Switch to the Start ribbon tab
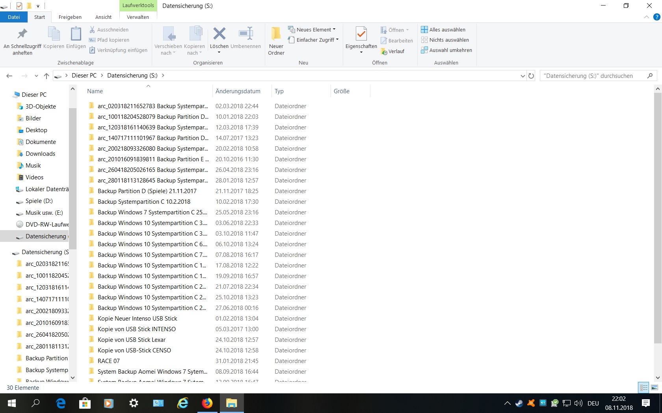This screenshot has height=413, width=662. [x=39, y=17]
